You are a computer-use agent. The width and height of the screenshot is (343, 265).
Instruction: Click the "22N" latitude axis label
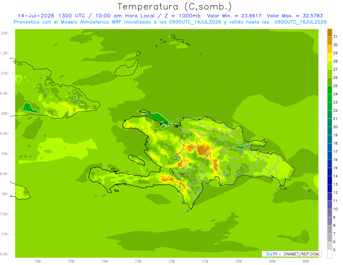click(5, 33)
